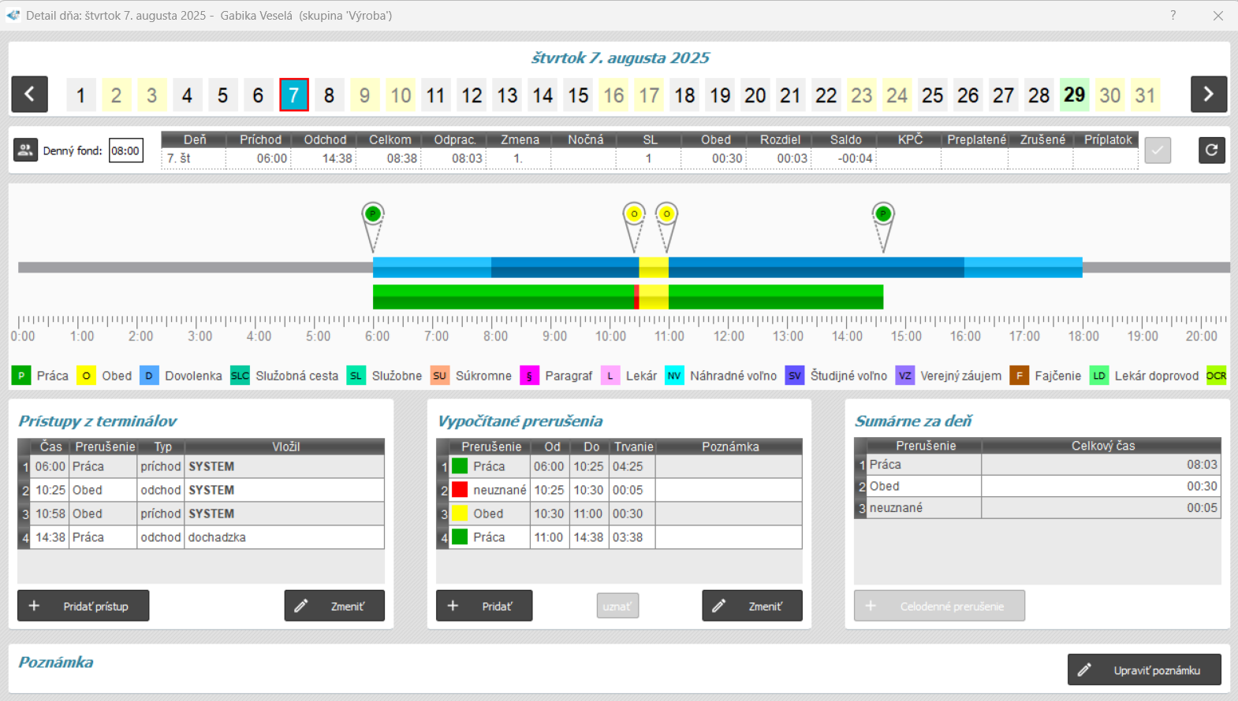Click the Pridať prístup button
Screen dimensions: 1238x701
pos(84,606)
